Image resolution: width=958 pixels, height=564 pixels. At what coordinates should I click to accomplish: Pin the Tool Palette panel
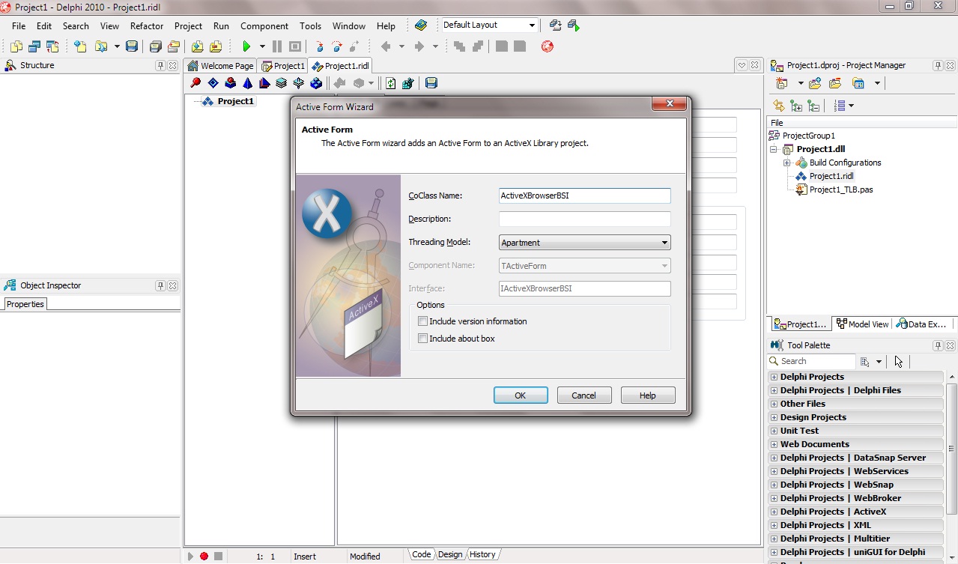(938, 346)
